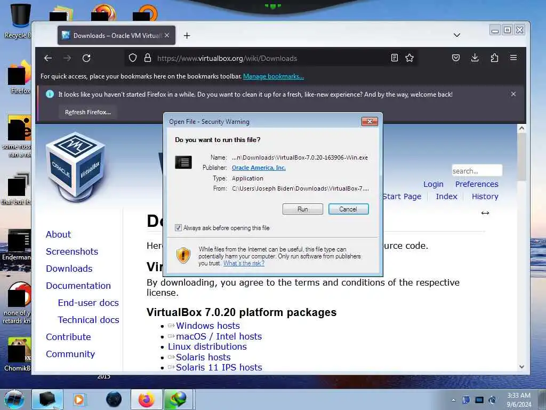Image resolution: width=546 pixels, height=410 pixels.
Task: Open the ChomikBox desktop icon
Action: [18, 354]
